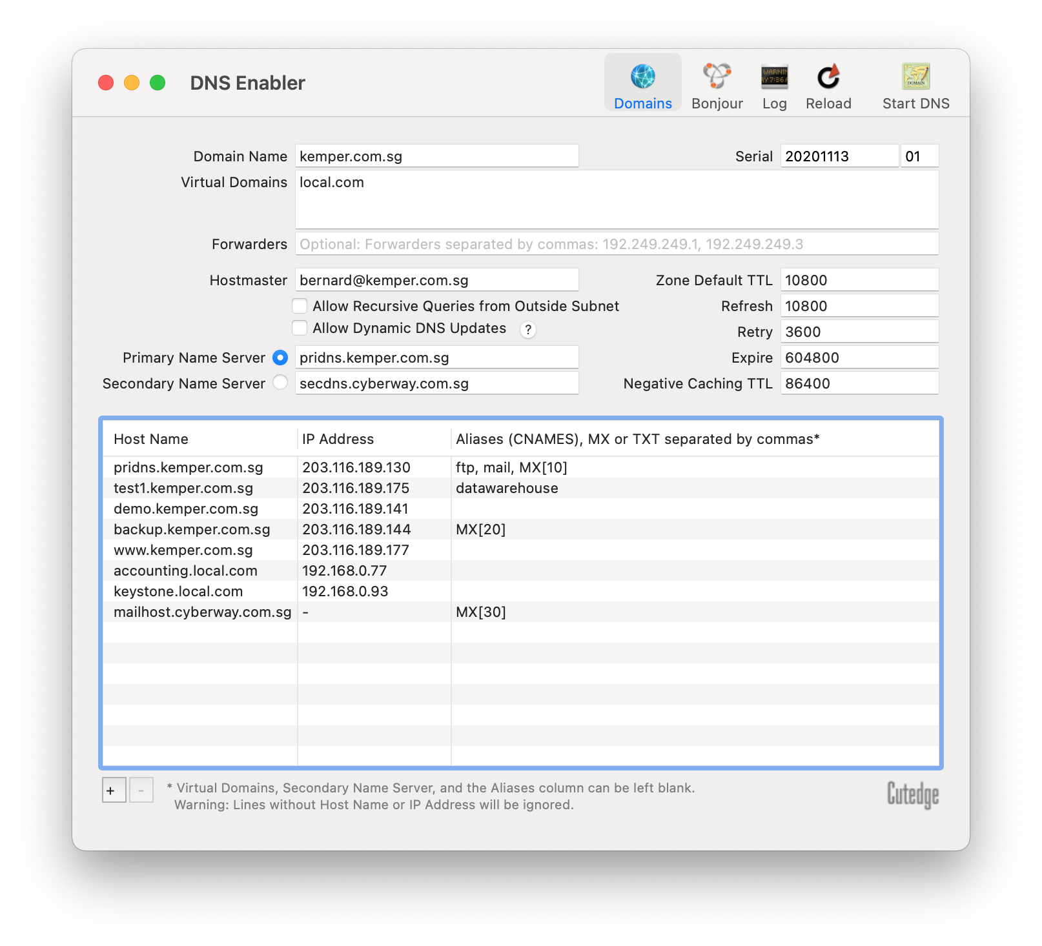This screenshot has width=1042, height=946.
Task: Open the Domains globe icon
Action: (642, 77)
